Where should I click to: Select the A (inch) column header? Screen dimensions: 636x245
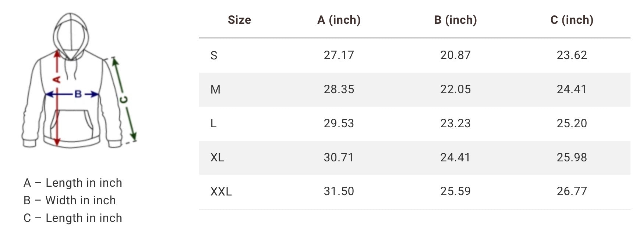(339, 20)
